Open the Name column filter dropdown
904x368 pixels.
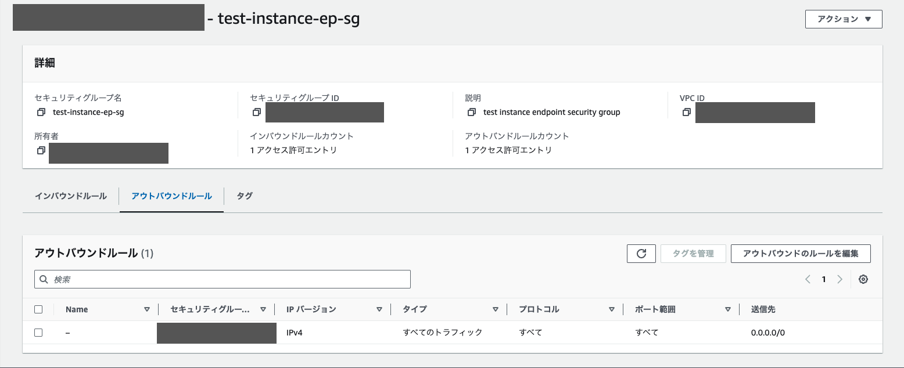tap(147, 309)
